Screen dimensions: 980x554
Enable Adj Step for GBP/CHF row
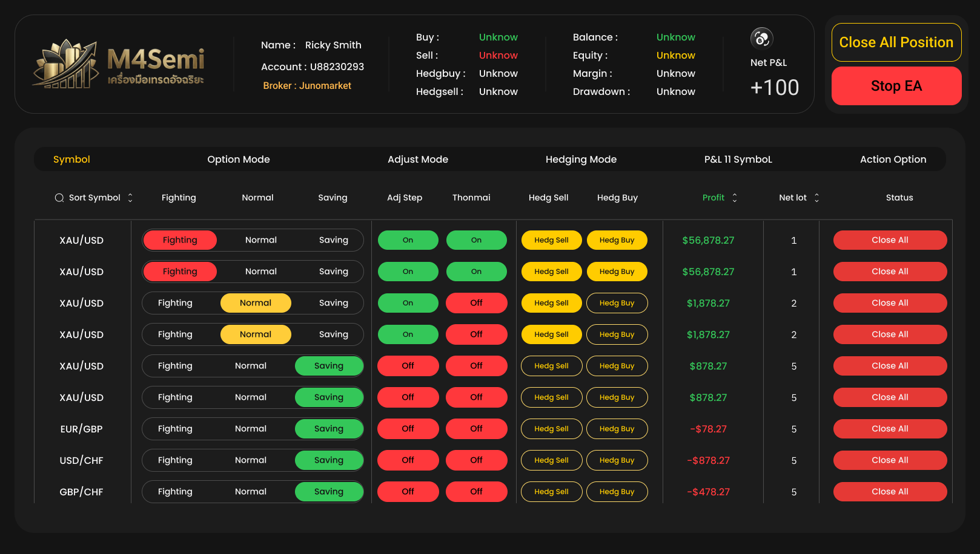(x=408, y=492)
